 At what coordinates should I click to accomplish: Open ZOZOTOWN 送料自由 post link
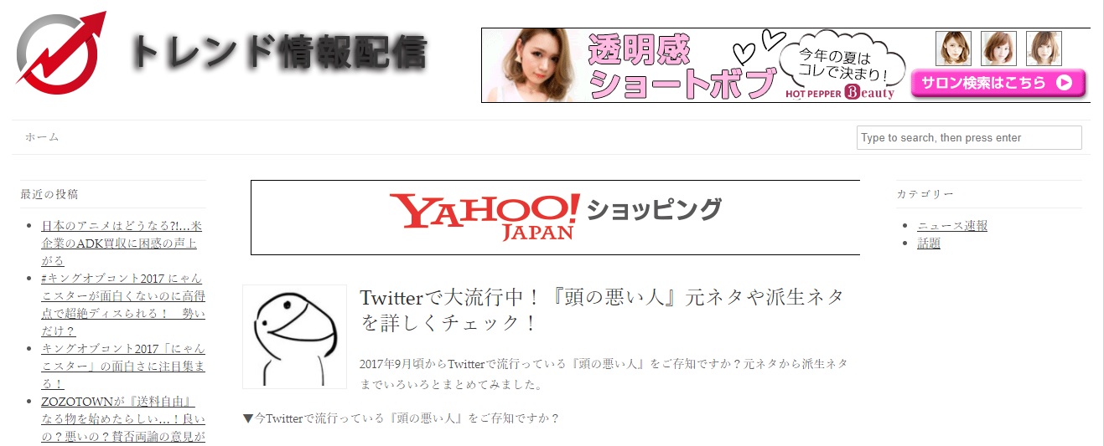pyautogui.click(x=123, y=419)
